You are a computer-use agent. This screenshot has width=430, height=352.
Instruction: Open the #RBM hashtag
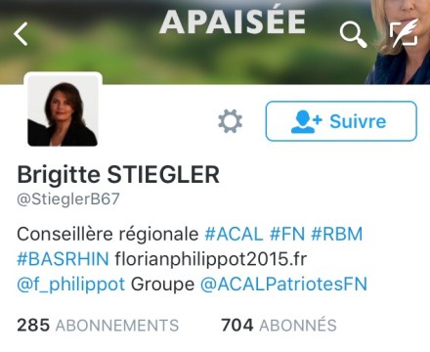[337, 234]
